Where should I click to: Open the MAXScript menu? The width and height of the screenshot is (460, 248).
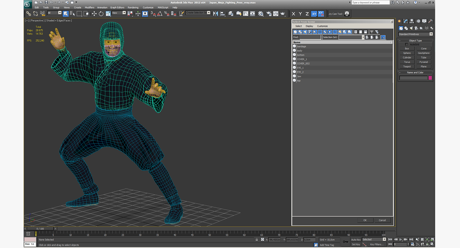point(163,7)
